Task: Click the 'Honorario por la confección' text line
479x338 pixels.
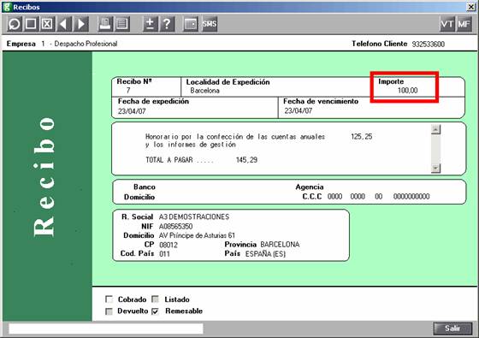Action: (x=235, y=137)
